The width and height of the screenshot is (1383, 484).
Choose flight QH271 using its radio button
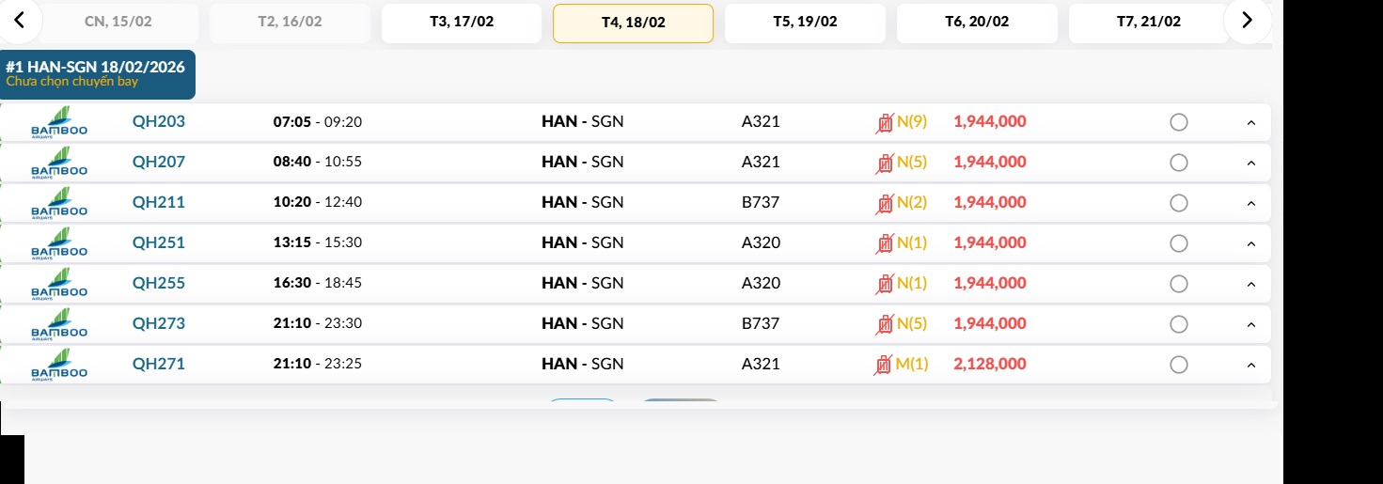coord(1179,365)
